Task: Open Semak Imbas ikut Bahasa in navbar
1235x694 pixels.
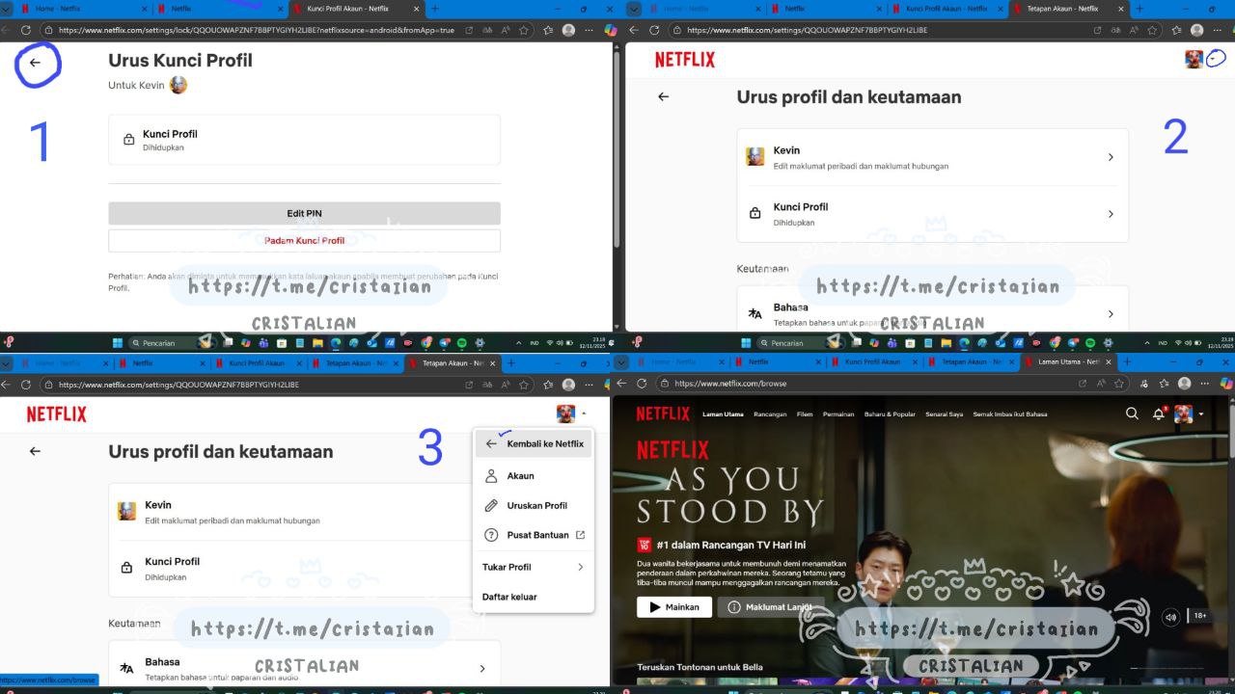Action: [x=1009, y=414]
